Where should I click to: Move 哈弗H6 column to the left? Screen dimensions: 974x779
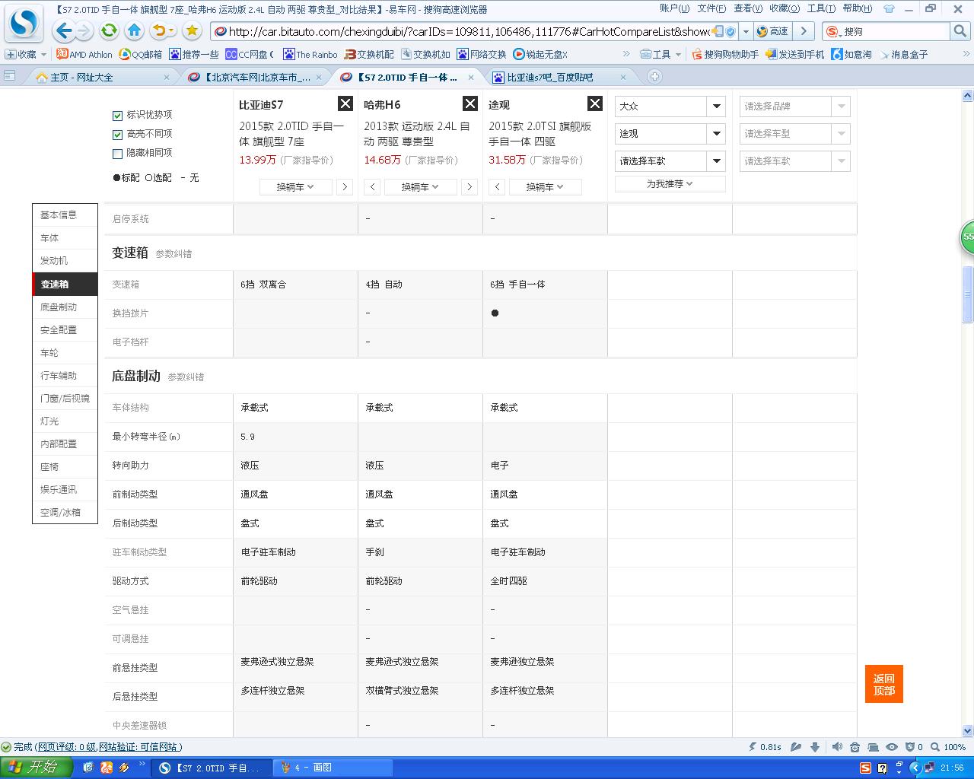(372, 187)
